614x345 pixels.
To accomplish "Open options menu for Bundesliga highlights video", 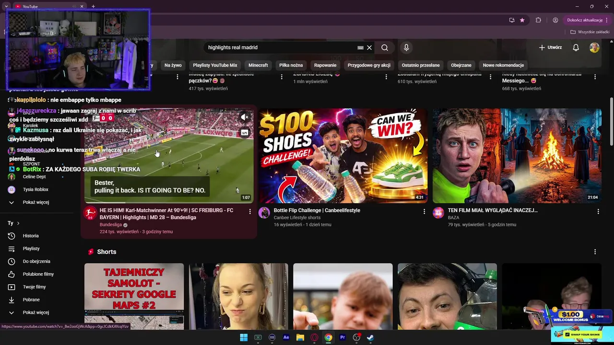I will (250, 211).
